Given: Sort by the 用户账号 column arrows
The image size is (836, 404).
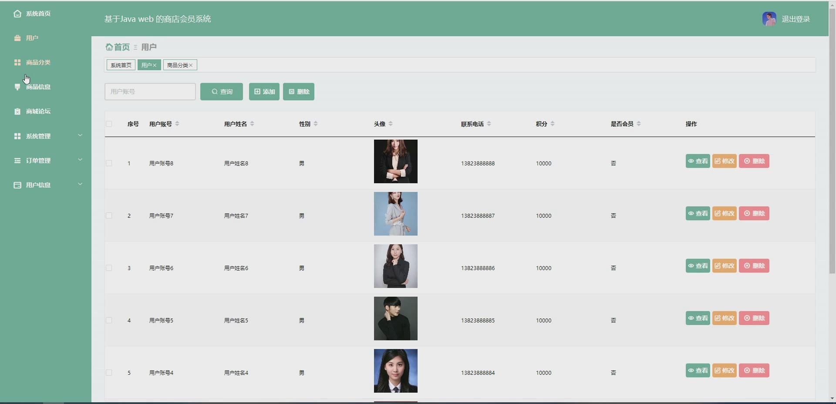Looking at the screenshot, I should pos(177,124).
